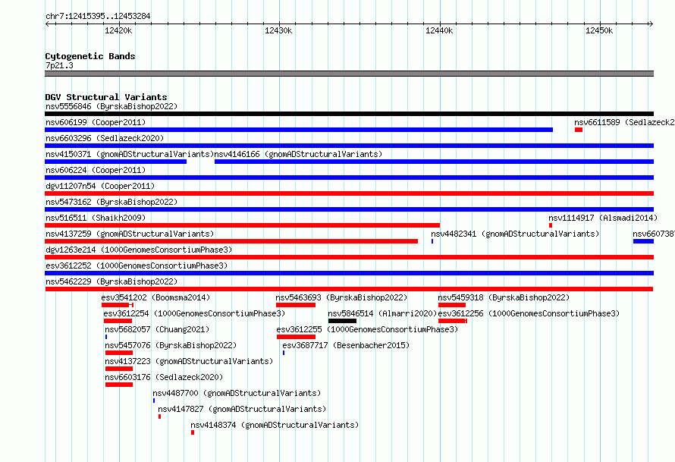Click the nsv5556846 (ByrskaBishop2022) variant label
Image resolution: width=675 pixels, height=462 pixels.
point(111,106)
